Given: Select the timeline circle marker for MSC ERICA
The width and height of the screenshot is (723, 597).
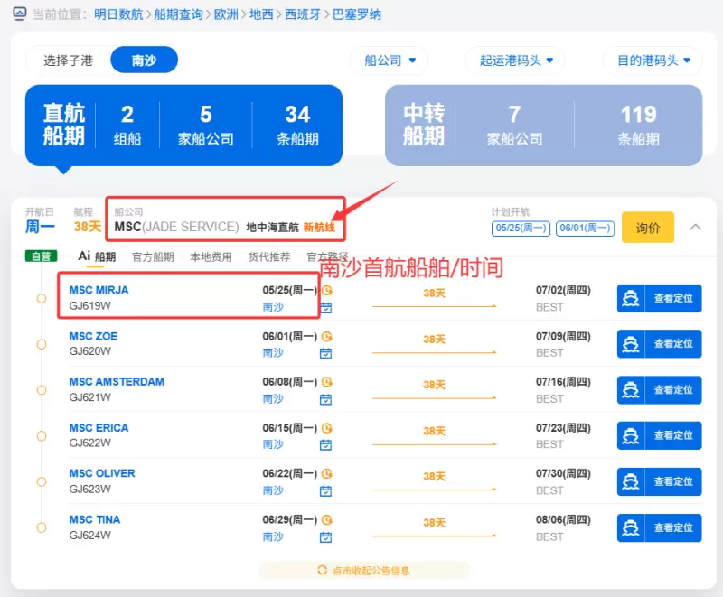Looking at the screenshot, I should [42, 435].
